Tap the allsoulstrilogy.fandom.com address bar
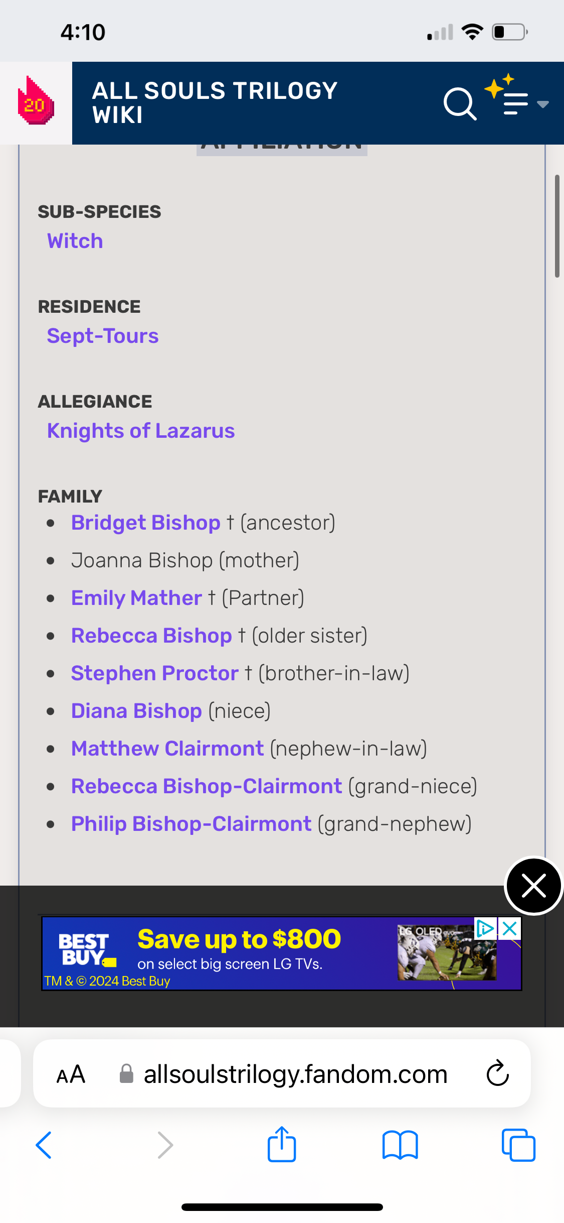564x1223 pixels. pyautogui.click(x=295, y=1074)
